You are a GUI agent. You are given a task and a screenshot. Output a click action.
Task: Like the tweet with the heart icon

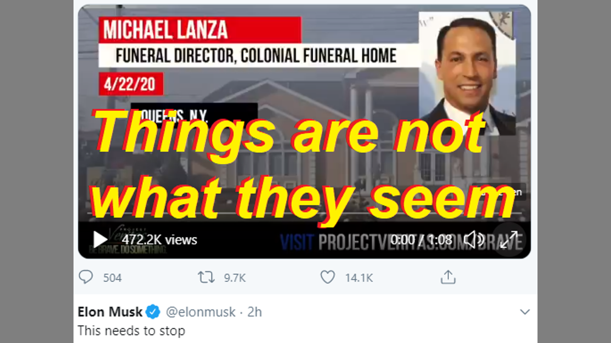click(327, 277)
